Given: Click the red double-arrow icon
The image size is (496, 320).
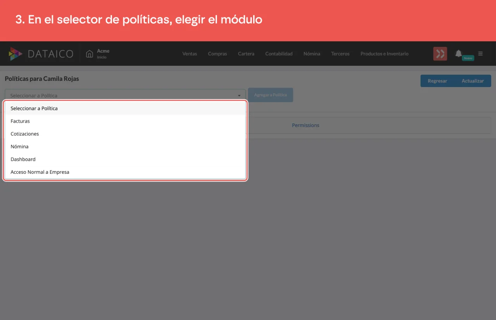Looking at the screenshot, I should [440, 54].
